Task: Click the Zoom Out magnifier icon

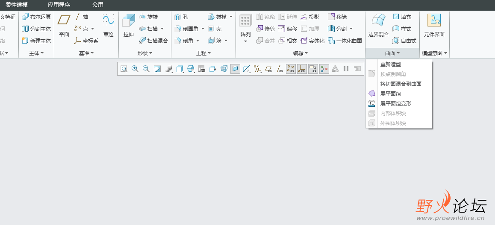Action: (x=146, y=69)
